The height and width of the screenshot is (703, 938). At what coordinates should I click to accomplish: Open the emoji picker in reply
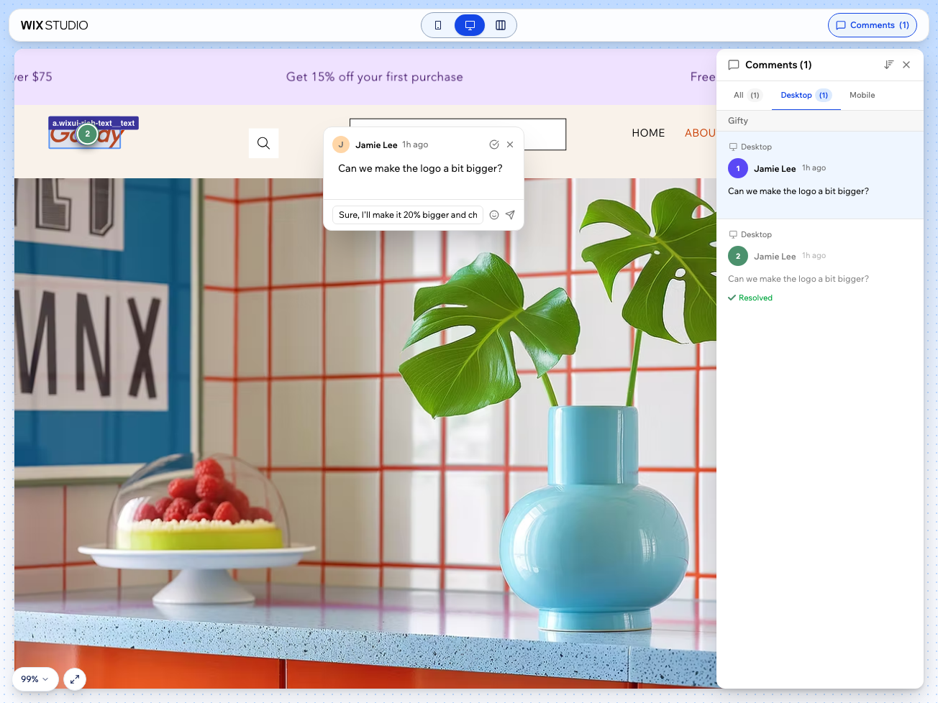[x=494, y=215]
